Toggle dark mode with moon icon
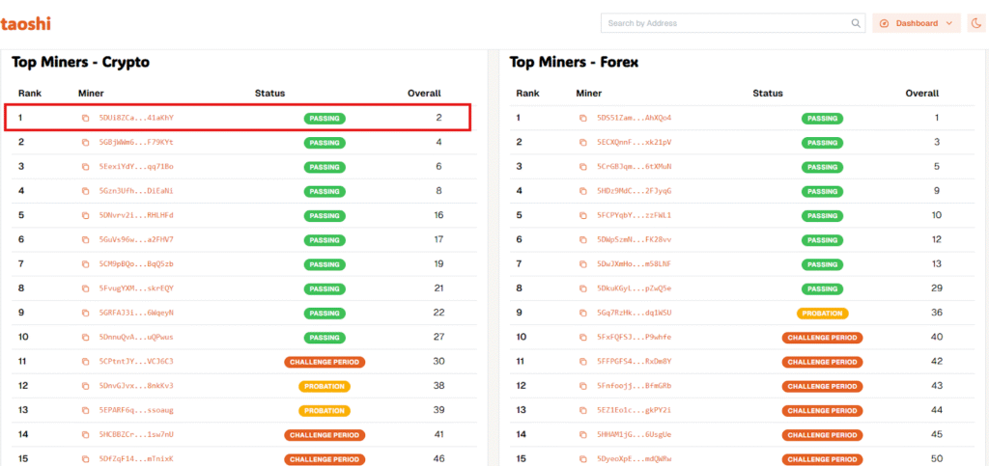This screenshot has height=466, width=989. pyautogui.click(x=976, y=23)
